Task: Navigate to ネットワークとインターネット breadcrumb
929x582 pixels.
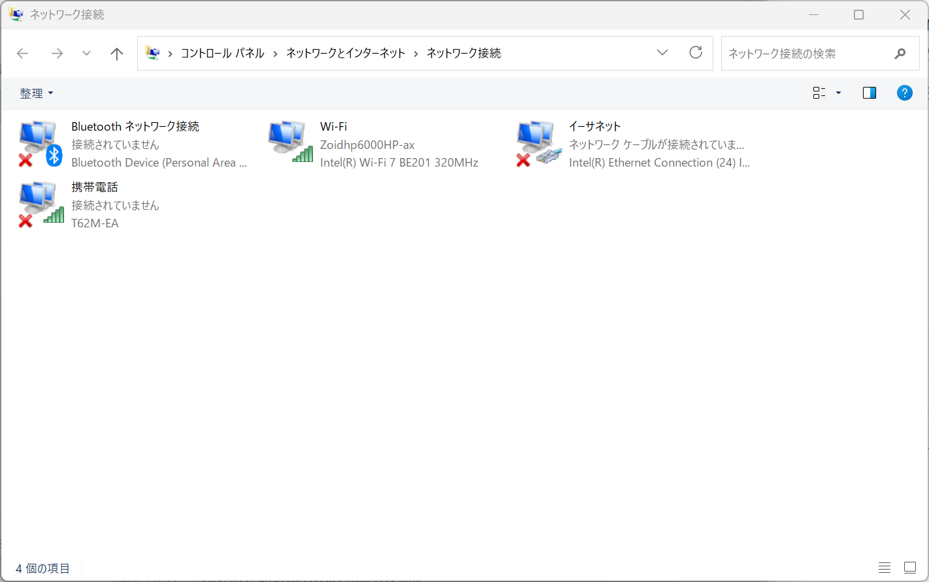Action: coord(346,54)
